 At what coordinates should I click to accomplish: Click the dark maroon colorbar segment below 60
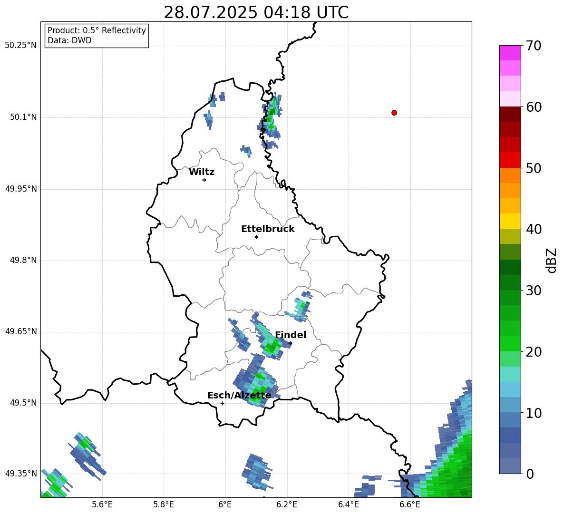click(x=510, y=114)
